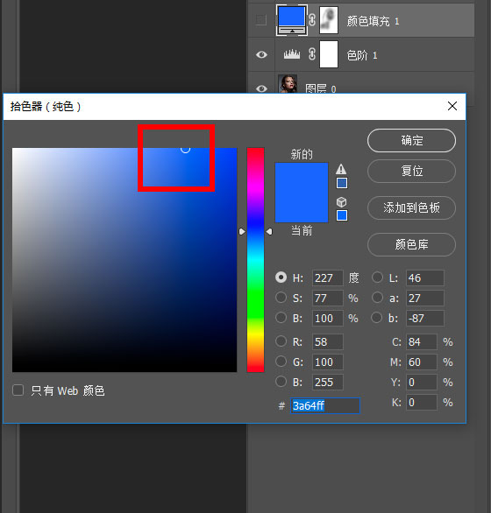Select the G green radio button
This screenshot has height=513, width=491.
coord(281,362)
